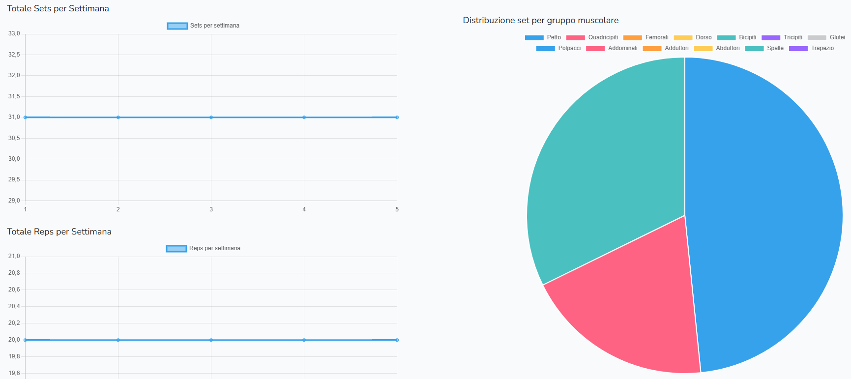Click the Polpacci legend label
This screenshot has width=851, height=379.
pos(569,48)
